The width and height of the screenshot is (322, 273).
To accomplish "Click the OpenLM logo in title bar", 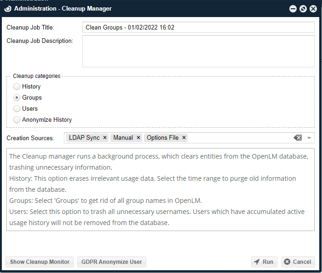I will [x=8, y=8].
